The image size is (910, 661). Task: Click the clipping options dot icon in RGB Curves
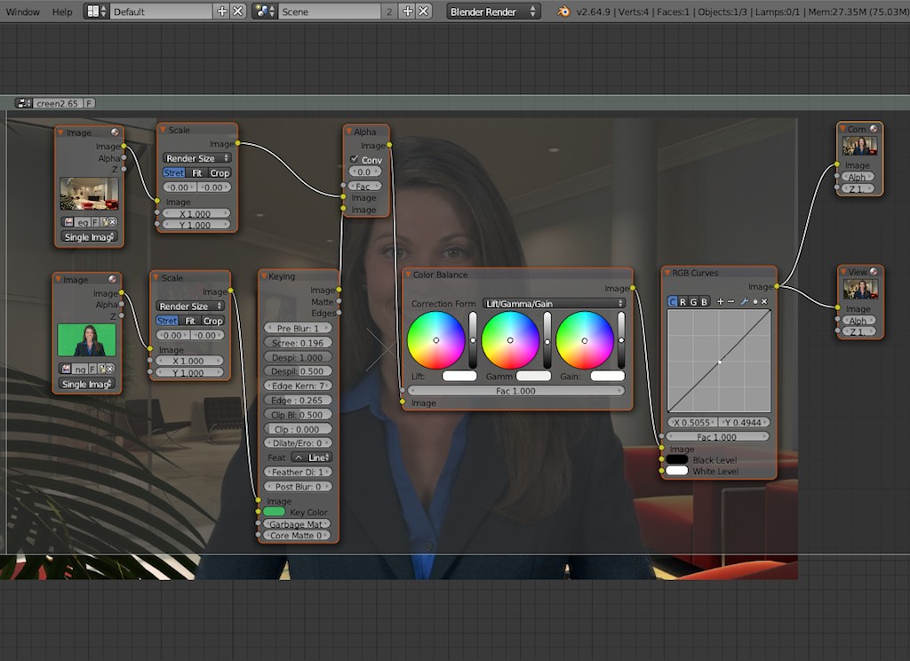pos(755,301)
